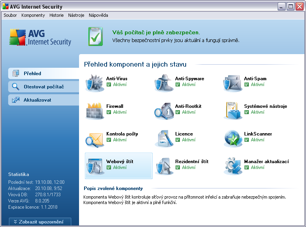Viewport: 306px width, 227px height.
Task: Click the Manažer aktualizací Aktivní status text
Action: click(x=257, y=167)
